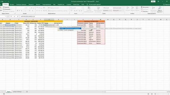
Task: Click the Undo arrow in the title bar
Action: [2, 1]
